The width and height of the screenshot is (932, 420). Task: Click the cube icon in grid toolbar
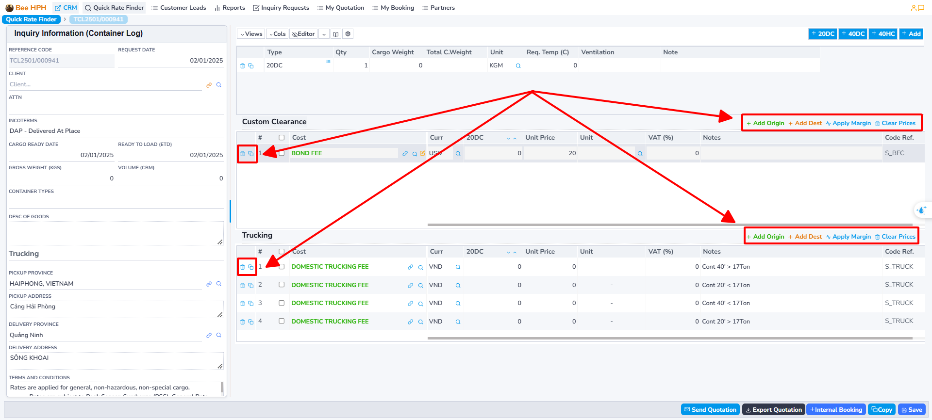click(348, 34)
